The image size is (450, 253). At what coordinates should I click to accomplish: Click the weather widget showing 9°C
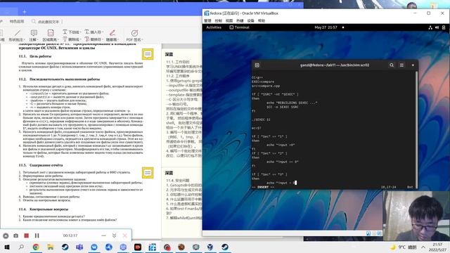point(403,247)
